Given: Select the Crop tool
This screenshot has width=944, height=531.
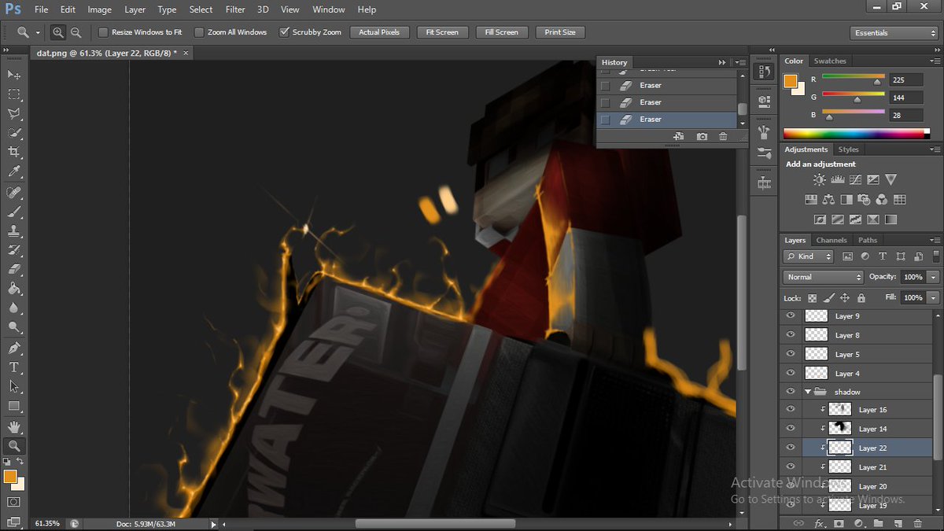Looking at the screenshot, I should click(14, 151).
